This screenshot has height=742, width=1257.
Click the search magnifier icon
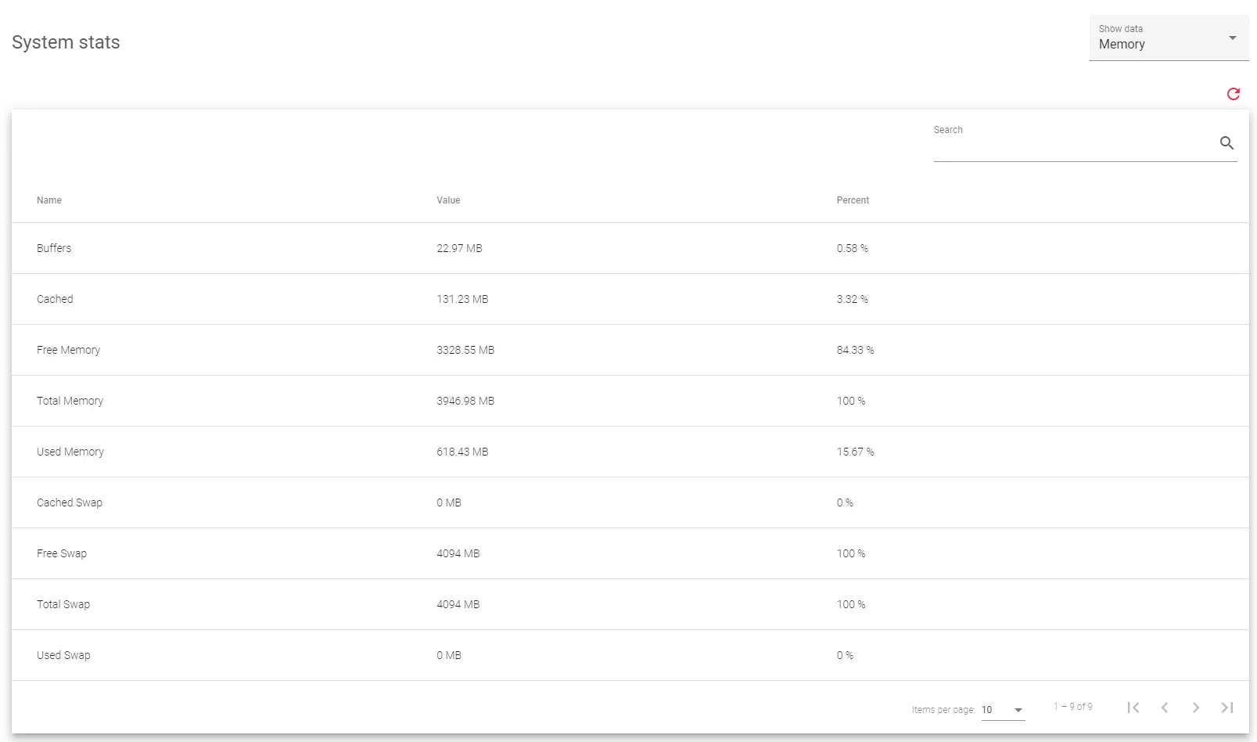click(x=1226, y=143)
